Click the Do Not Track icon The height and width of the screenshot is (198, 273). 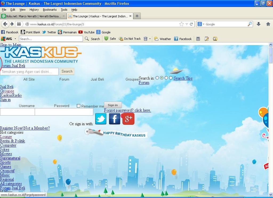121,39
